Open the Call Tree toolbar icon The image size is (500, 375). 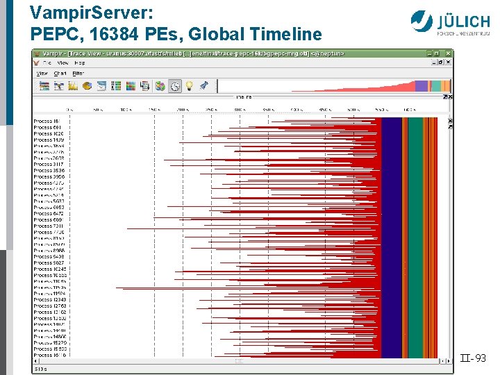point(144,86)
